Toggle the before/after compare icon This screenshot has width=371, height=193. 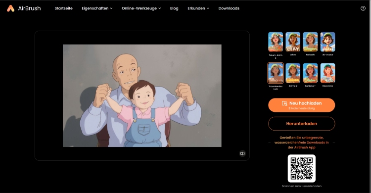pyautogui.click(x=242, y=153)
